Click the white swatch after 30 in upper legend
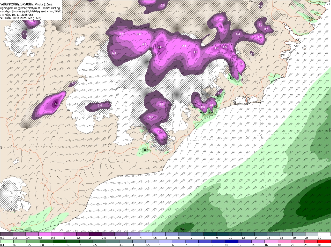 point(325,234)
